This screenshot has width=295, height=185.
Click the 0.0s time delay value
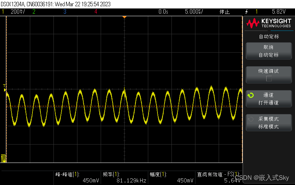click(x=163, y=12)
